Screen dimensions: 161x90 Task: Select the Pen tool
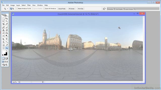point(3,42)
